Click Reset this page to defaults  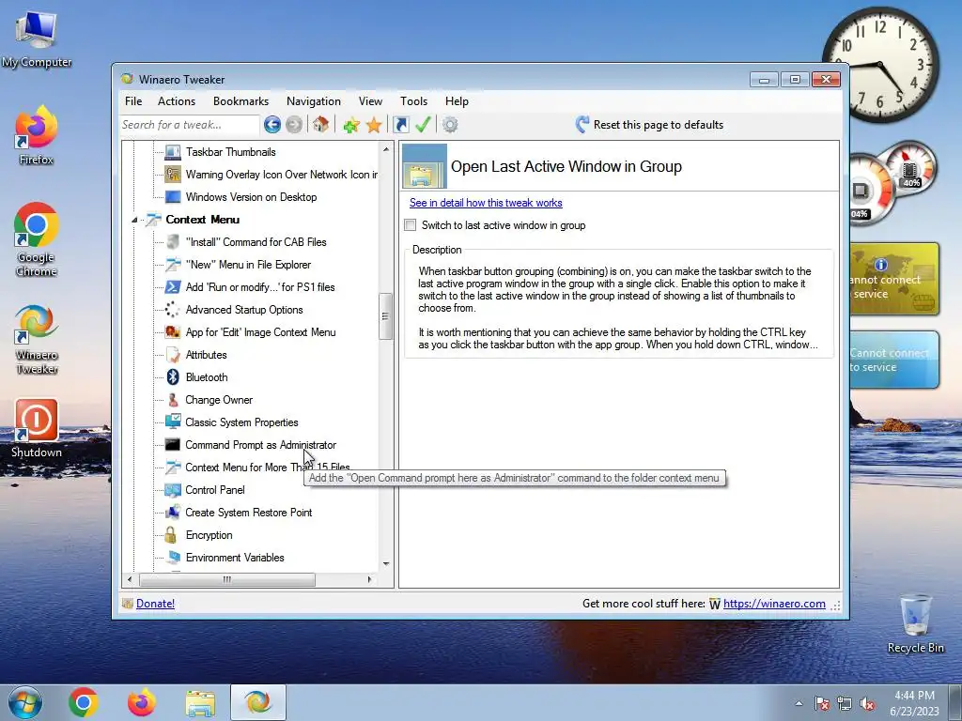click(650, 125)
